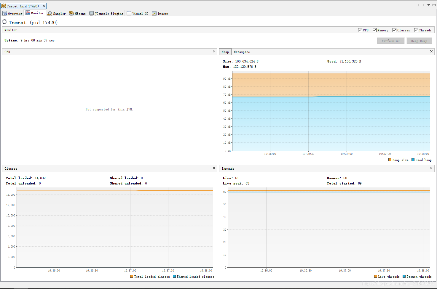The image size is (437, 289).
Task: Open the Tracer tab
Action: 160,14
